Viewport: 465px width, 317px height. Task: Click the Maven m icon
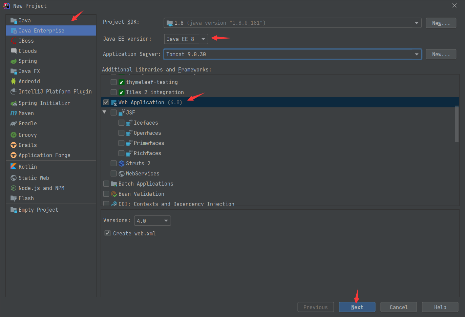14,113
